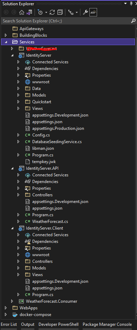
Task: Expand Controllers folder in IdentityServer.API
Action: (18, 195)
